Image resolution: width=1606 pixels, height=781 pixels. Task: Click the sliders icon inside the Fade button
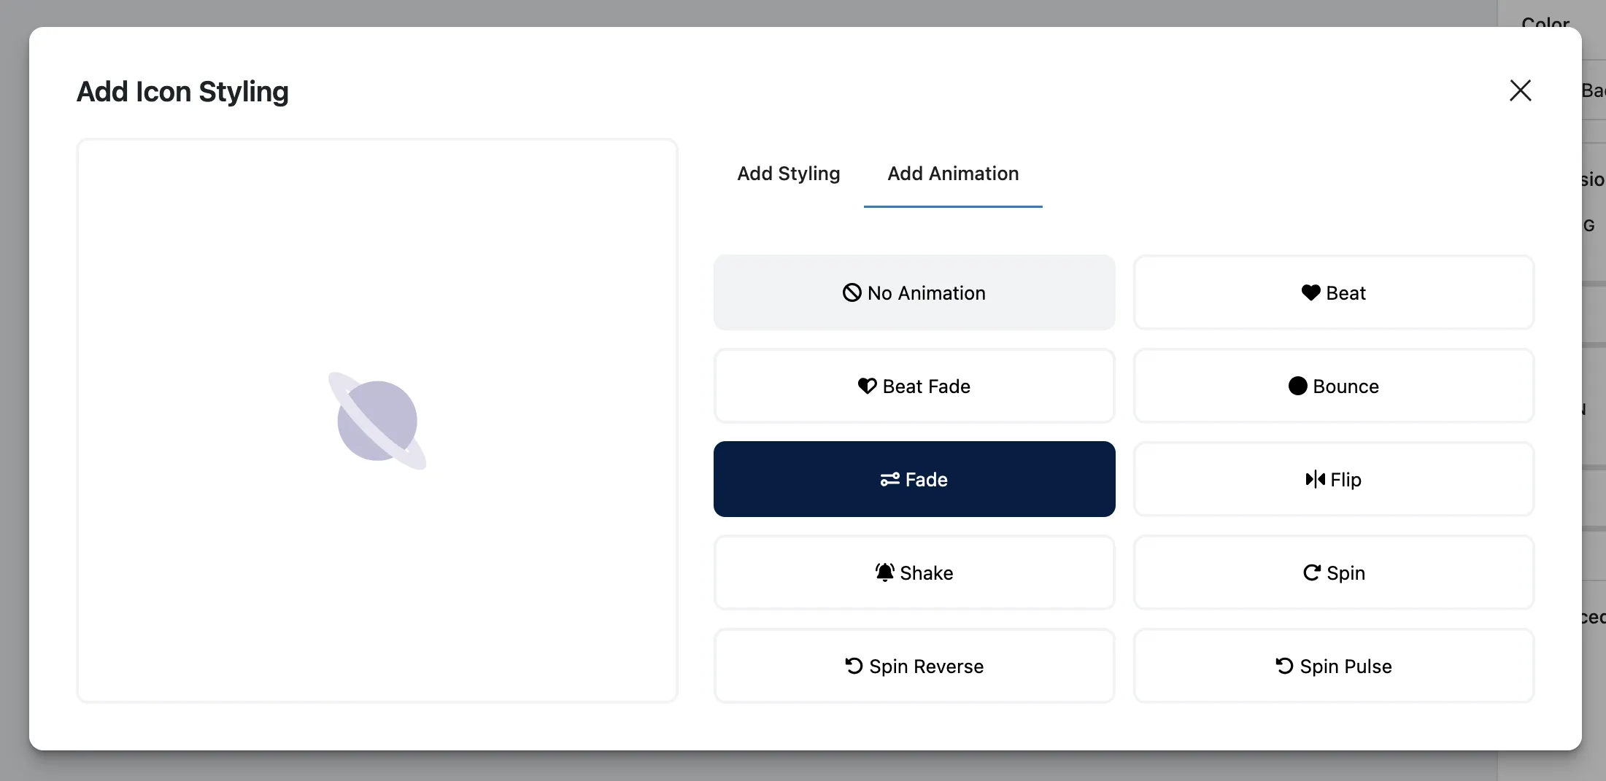(x=889, y=479)
